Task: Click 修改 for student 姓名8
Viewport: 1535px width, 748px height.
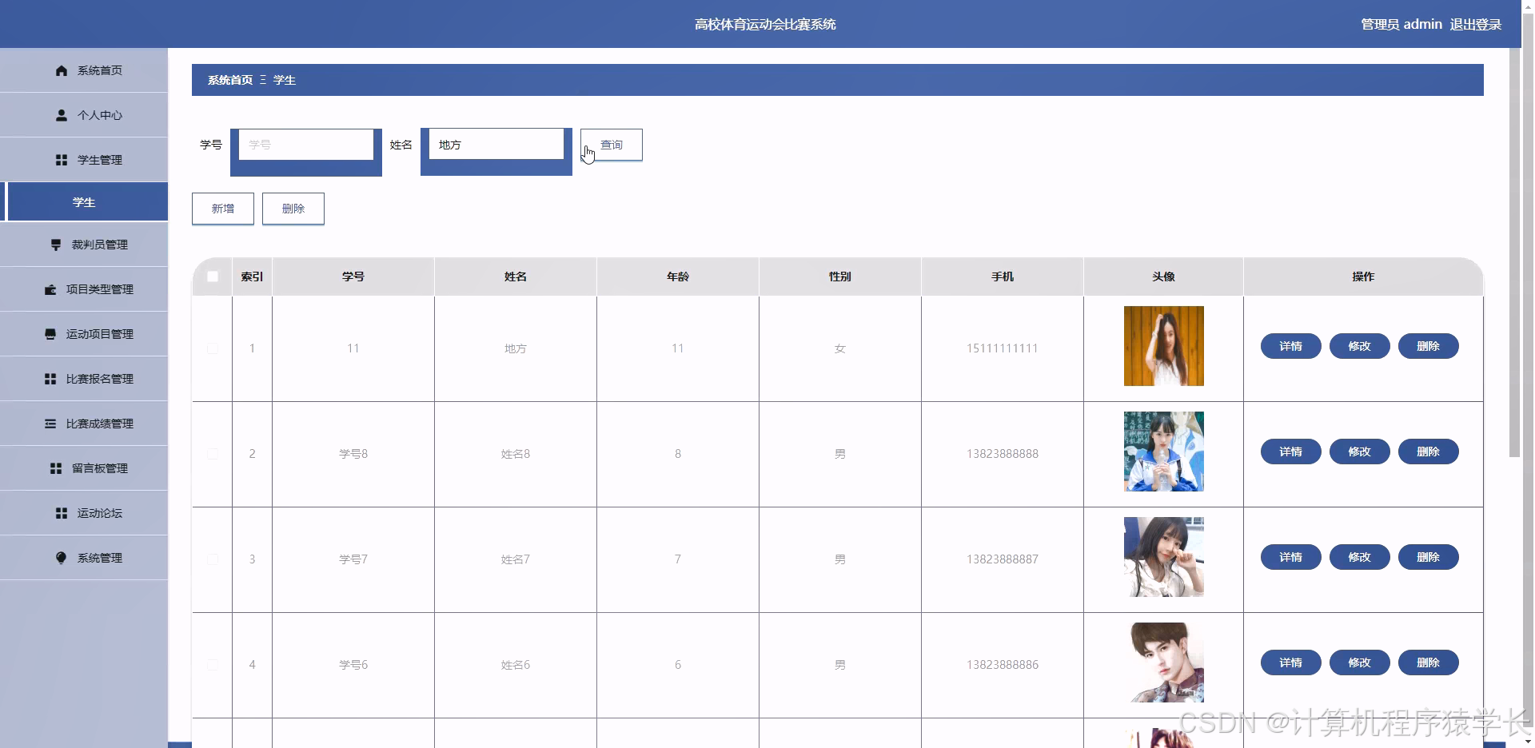Action: pos(1360,452)
